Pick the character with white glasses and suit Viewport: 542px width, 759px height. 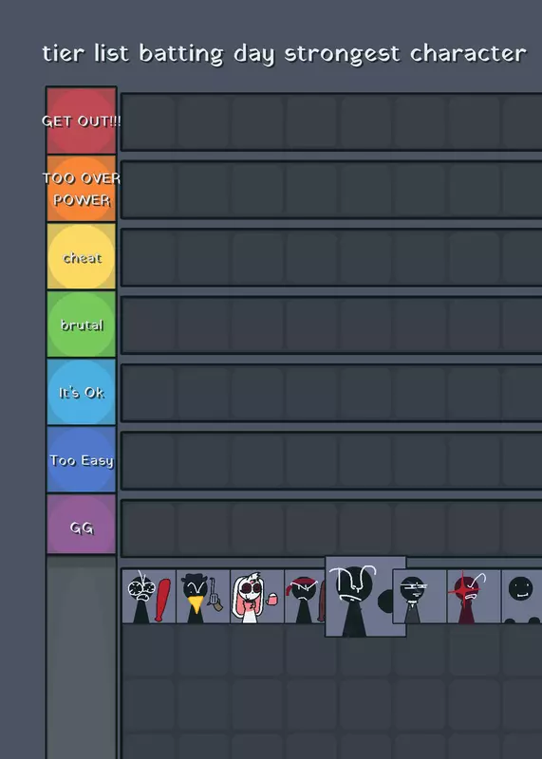(x=420, y=597)
